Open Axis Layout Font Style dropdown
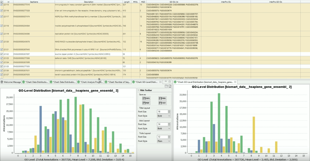Screen dimensions: 310x161 (x=164, y=128)
